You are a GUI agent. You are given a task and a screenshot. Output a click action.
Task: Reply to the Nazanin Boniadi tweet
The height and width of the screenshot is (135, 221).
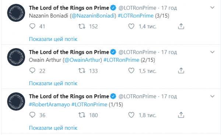pos(32,27)
